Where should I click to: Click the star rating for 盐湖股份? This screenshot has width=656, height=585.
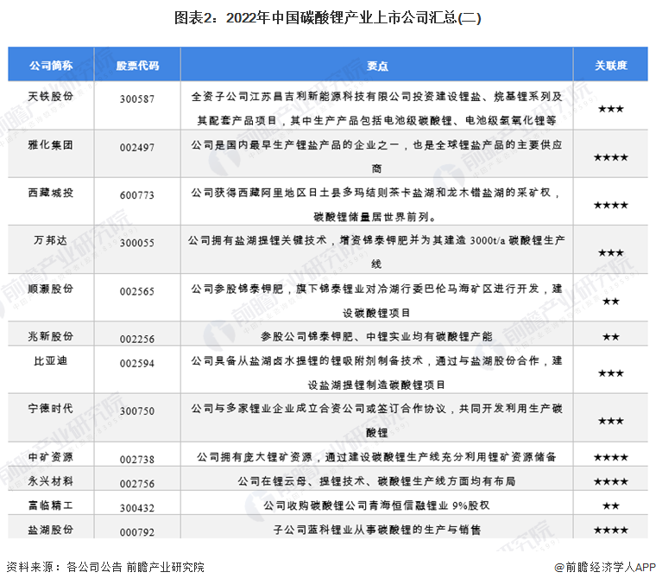coord(611,531)
